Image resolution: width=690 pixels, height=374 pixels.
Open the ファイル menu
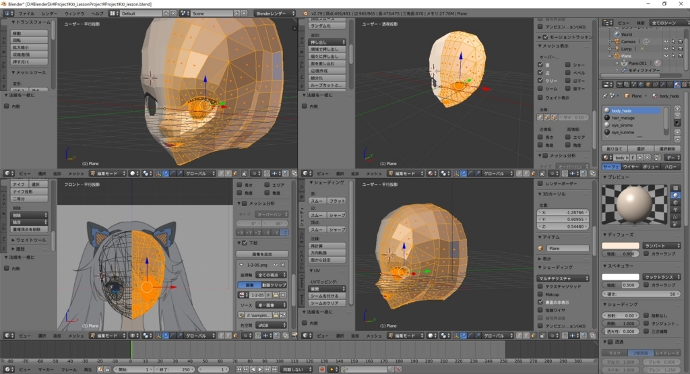point(26,13)
